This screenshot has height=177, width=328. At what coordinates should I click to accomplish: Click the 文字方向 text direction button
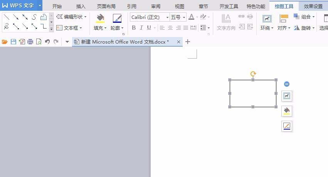coord(226,22)
